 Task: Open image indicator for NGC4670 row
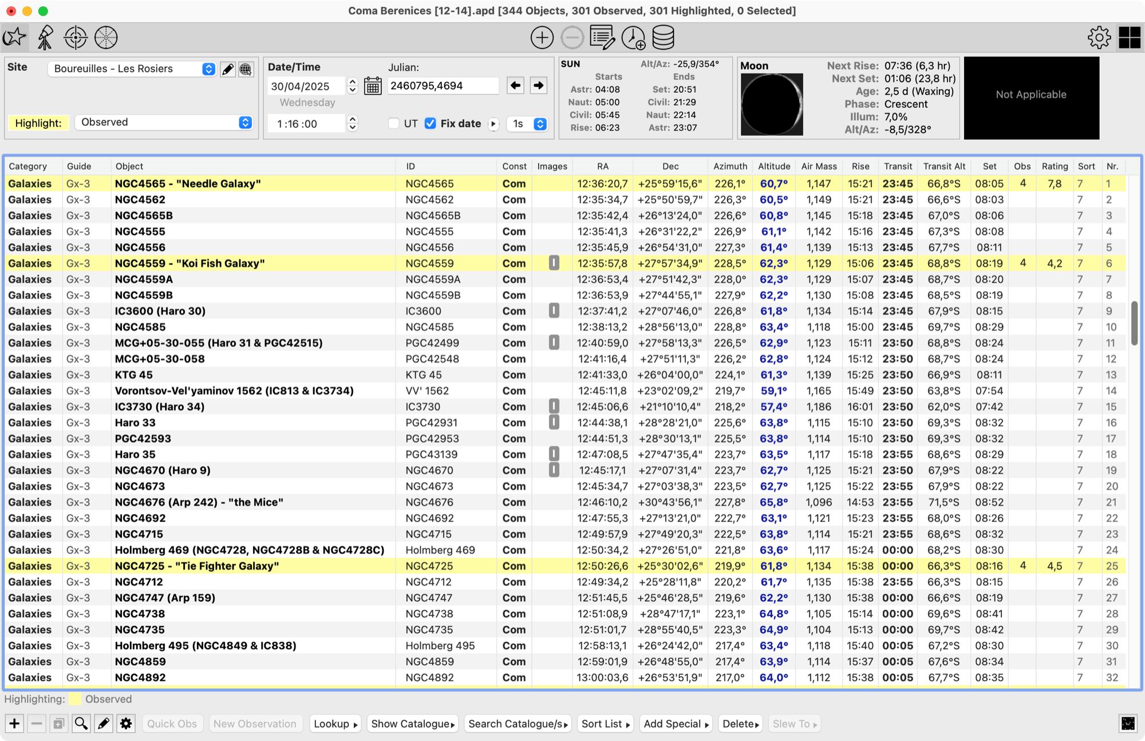pos(554,470)
